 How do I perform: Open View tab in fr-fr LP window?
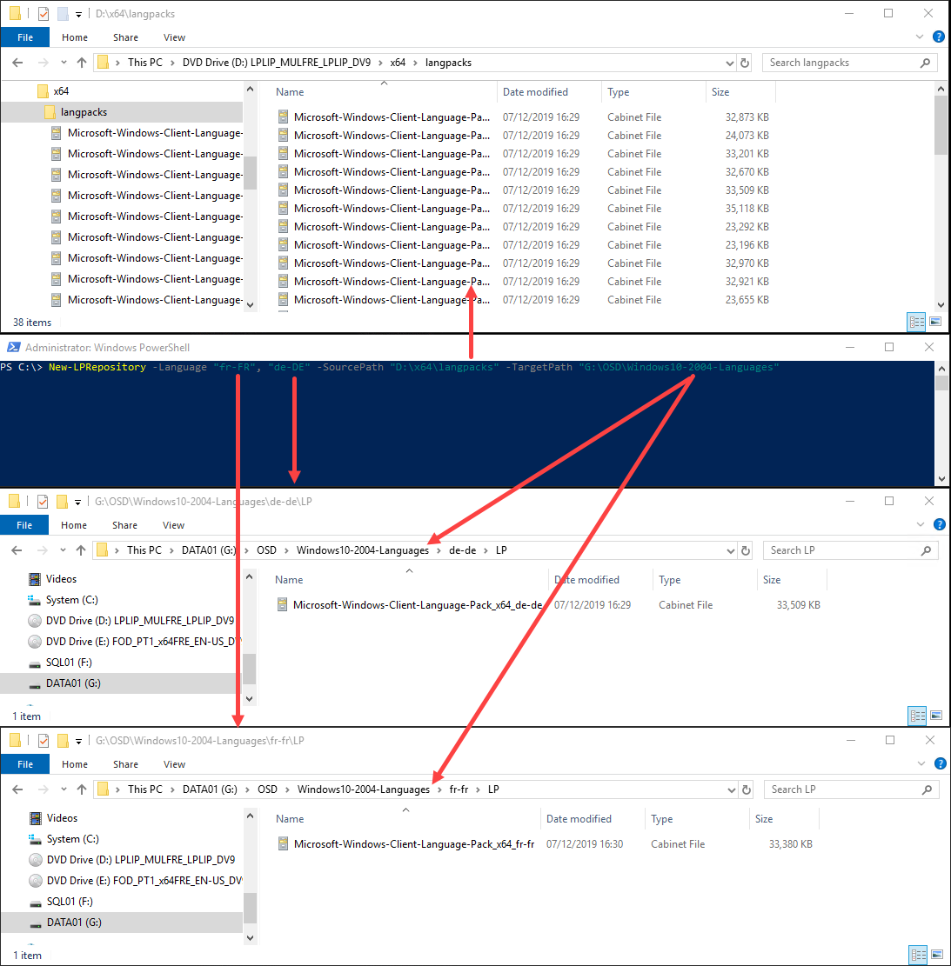click(174, 764)
